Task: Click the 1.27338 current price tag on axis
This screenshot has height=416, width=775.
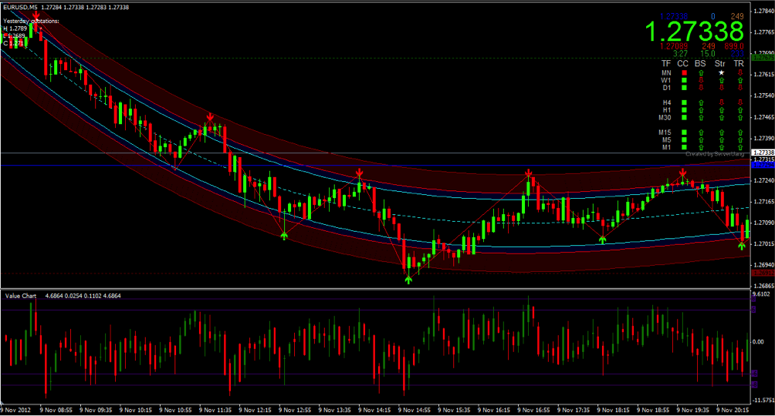Action: (762, 153)
